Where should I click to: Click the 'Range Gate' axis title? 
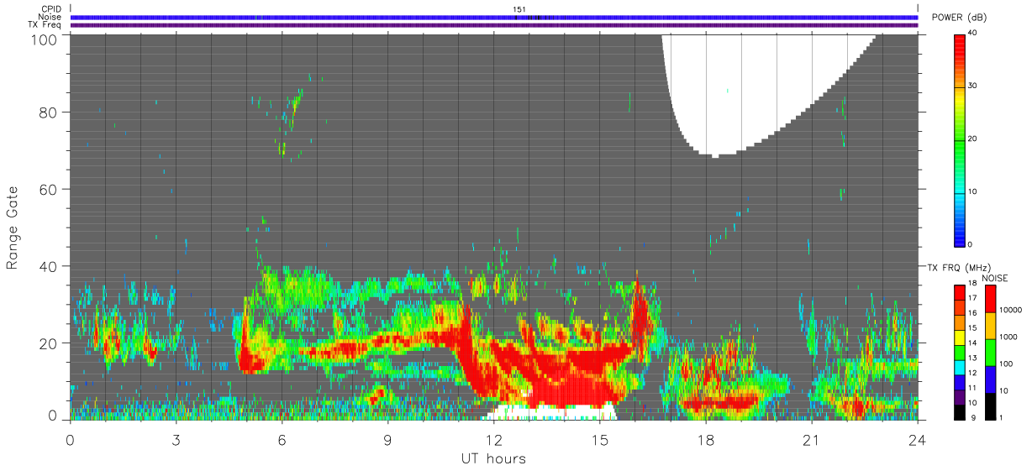point(13,228)
